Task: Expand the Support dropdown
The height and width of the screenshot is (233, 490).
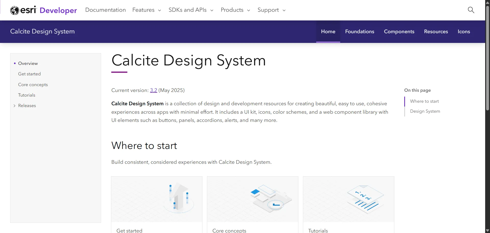Action: (x=272, y=10)
